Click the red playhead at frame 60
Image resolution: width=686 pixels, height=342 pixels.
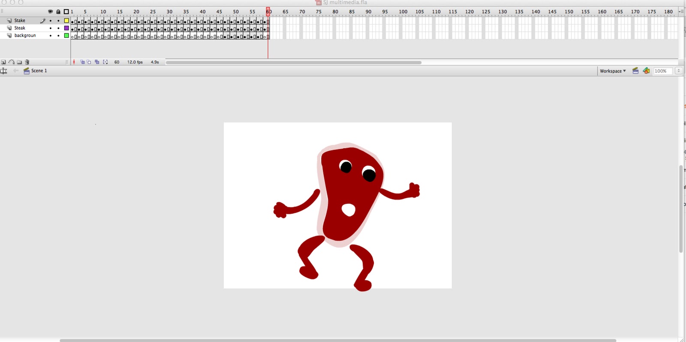(x=268, y=12)
